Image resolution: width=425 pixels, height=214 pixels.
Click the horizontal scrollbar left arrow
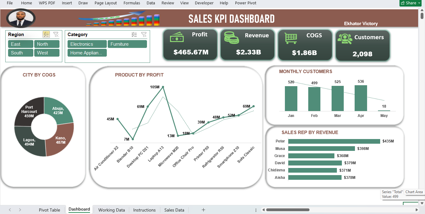pos(263,210)
